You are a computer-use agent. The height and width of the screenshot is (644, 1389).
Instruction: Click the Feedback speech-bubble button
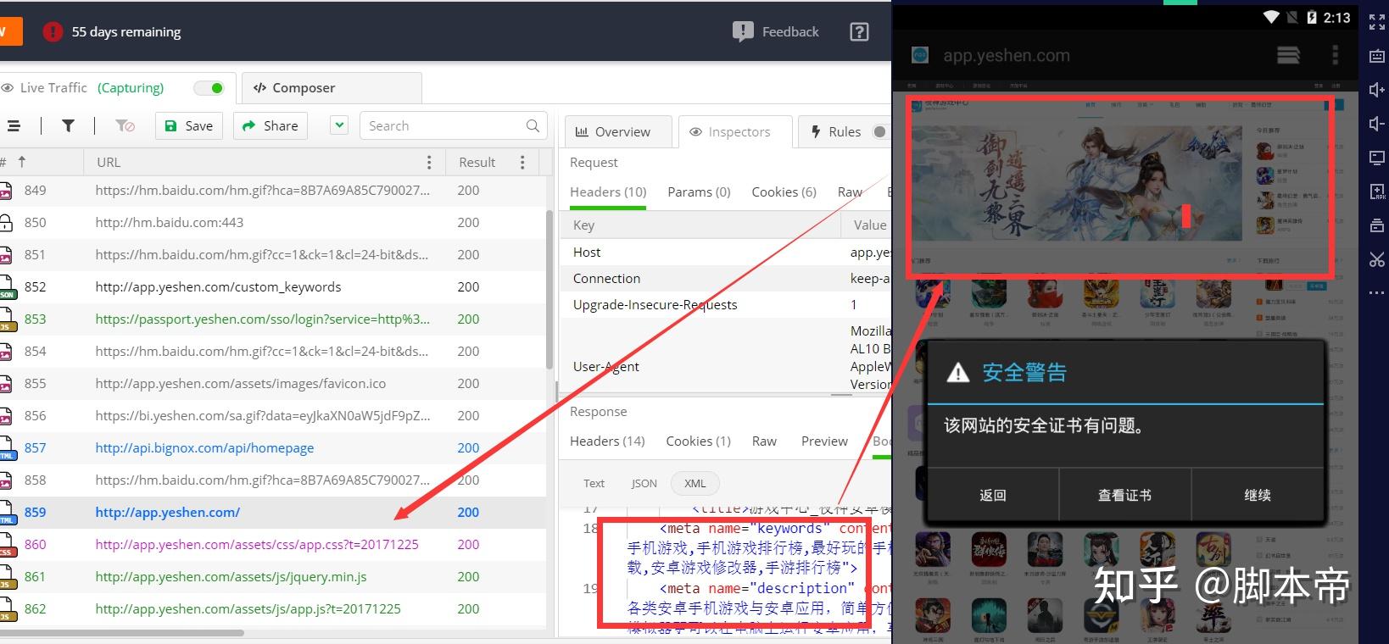pos(776,32)
